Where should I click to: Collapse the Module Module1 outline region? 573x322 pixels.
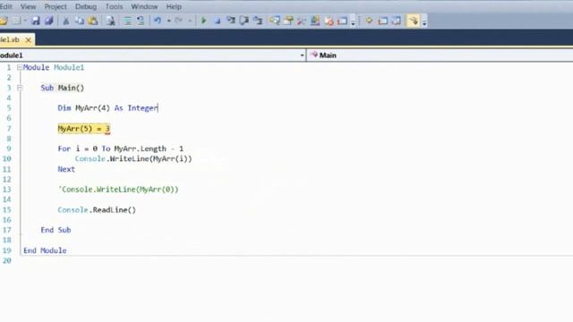(x=20, y=67)
